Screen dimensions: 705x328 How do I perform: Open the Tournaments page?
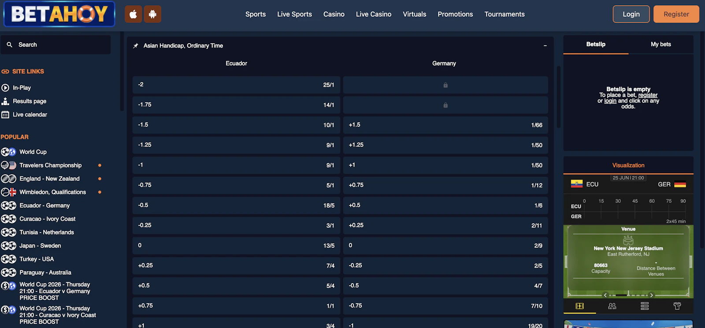coord(505,14)
